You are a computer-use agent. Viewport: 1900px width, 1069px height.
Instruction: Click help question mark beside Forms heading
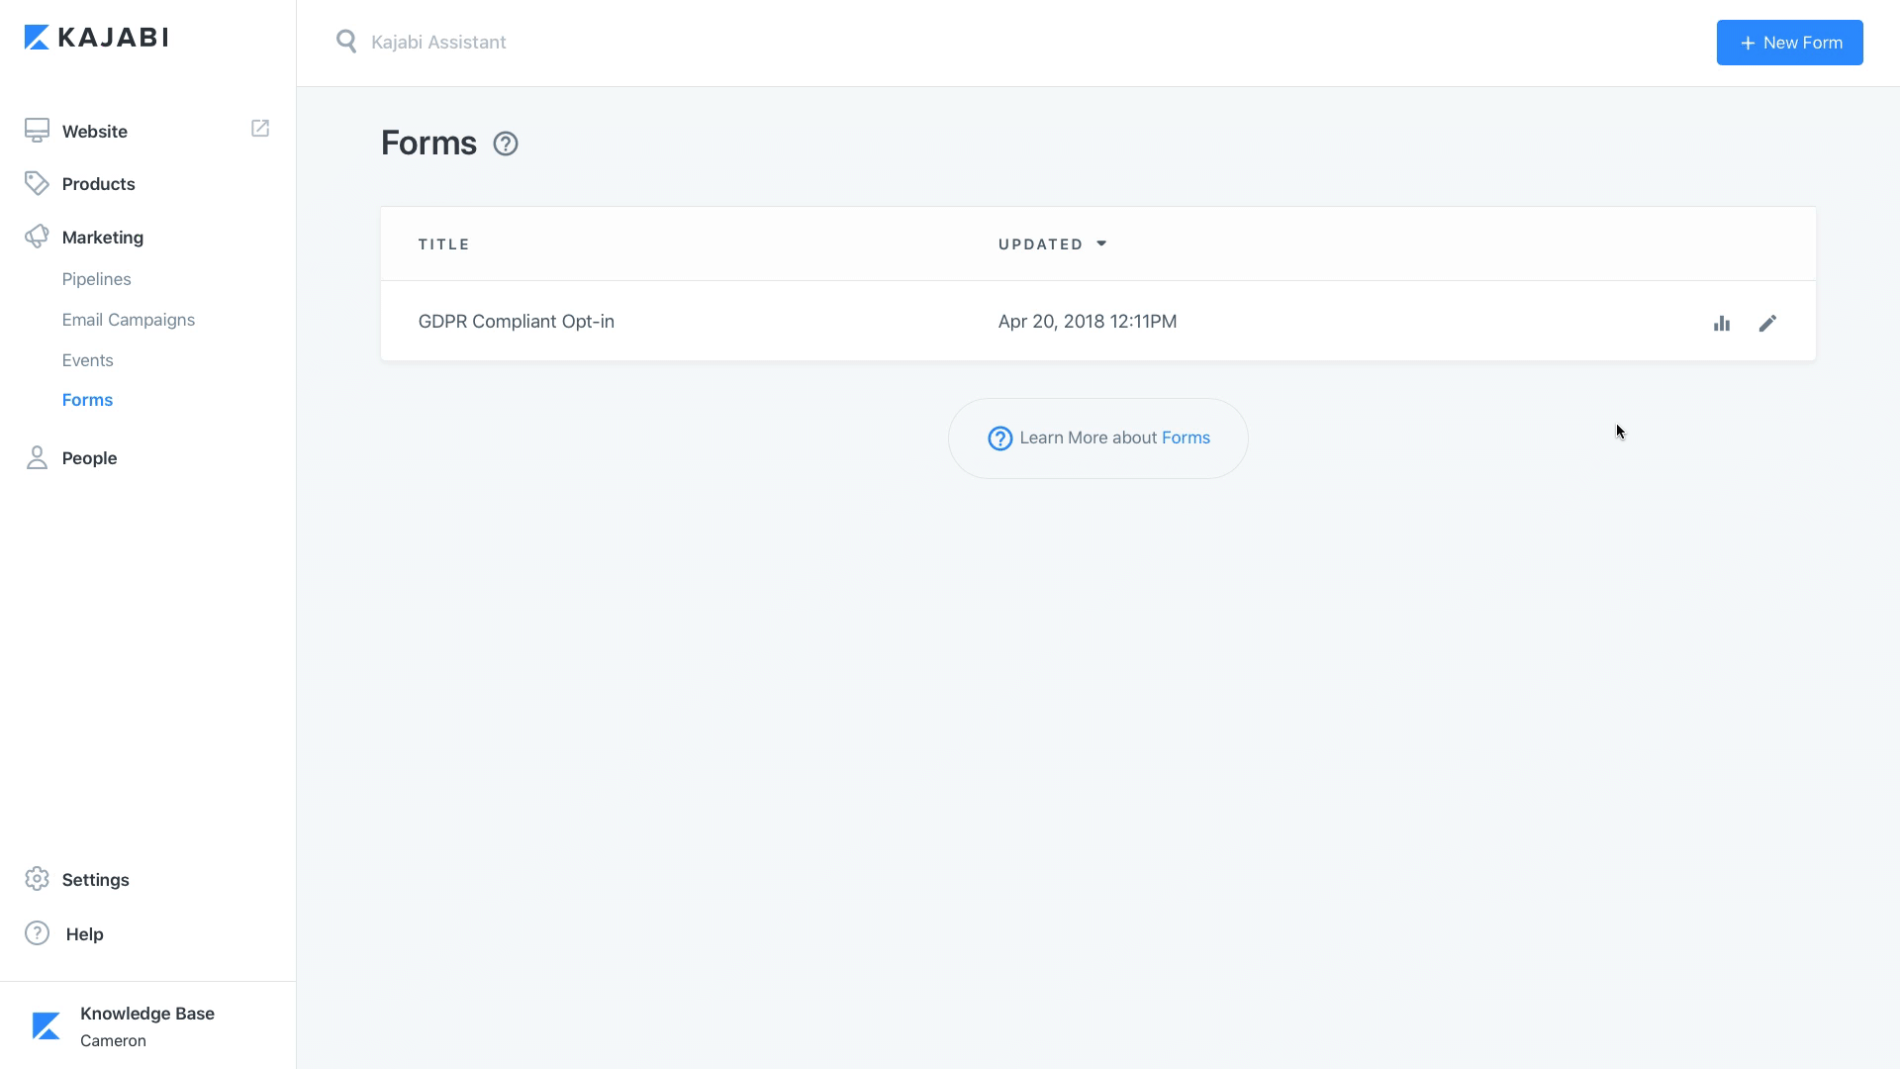[506, 145]
